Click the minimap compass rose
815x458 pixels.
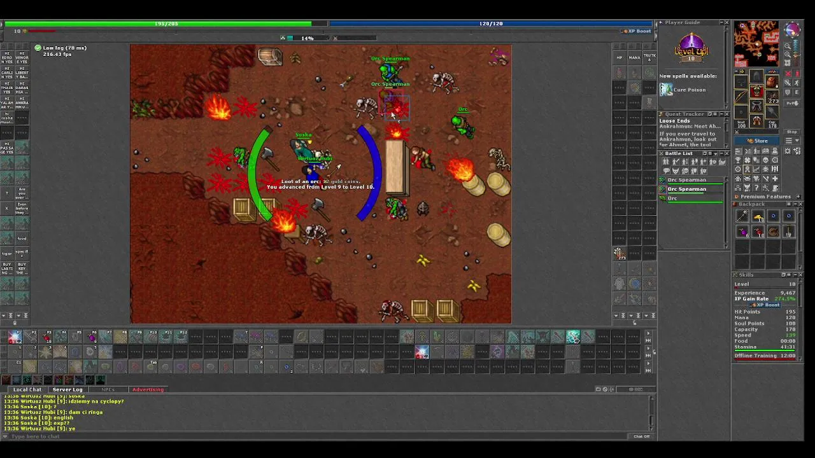click(x=793, y=29)
